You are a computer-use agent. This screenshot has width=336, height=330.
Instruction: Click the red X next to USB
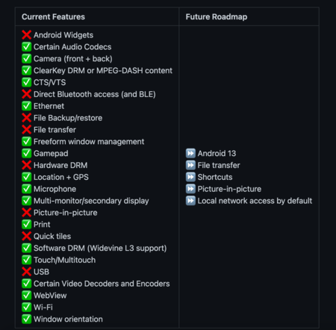26,272
